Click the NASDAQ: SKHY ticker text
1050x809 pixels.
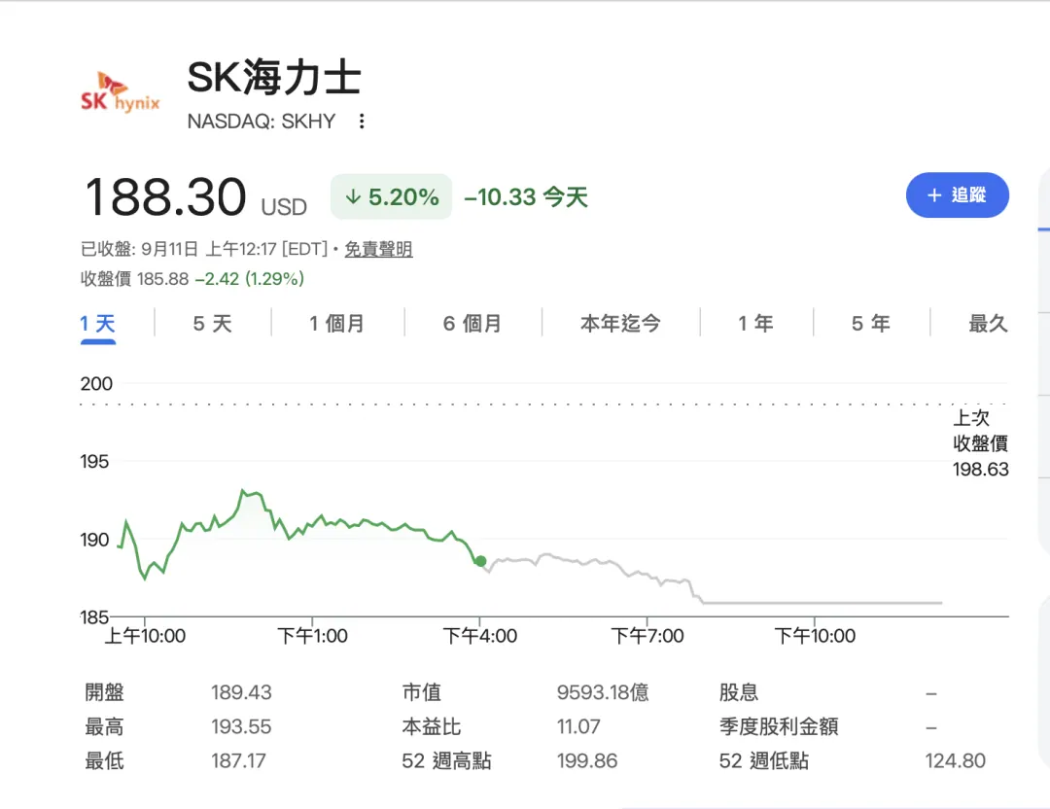pos(262,122)
